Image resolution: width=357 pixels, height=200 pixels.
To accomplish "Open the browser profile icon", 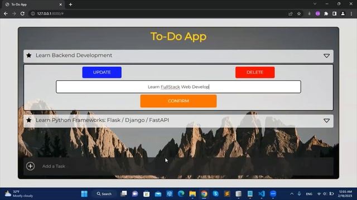I will [x=342, y=14].
